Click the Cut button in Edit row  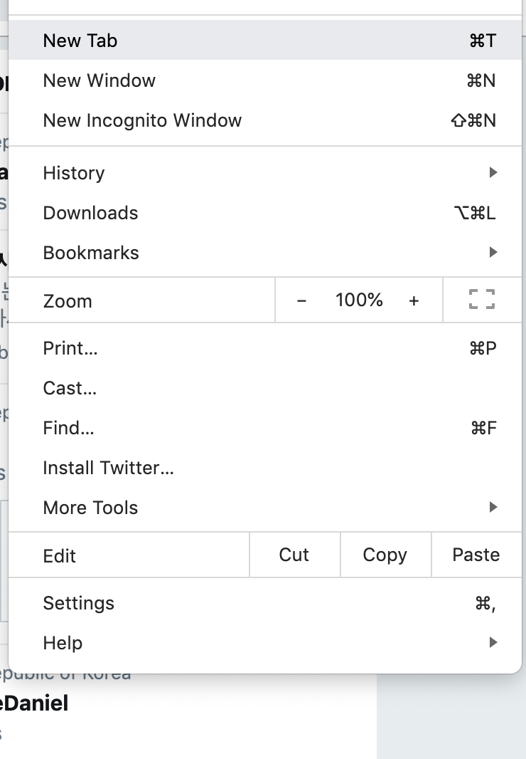pyautogui.click(x=294, y=555)
